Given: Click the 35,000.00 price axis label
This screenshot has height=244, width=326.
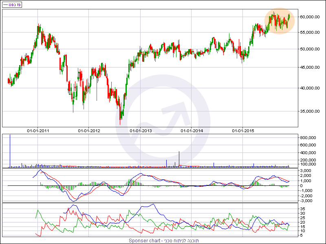Looking at the screenshot, I should pos(308,111).
